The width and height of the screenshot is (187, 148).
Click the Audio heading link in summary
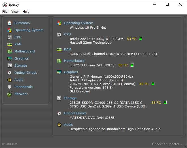tap(69, 124)
